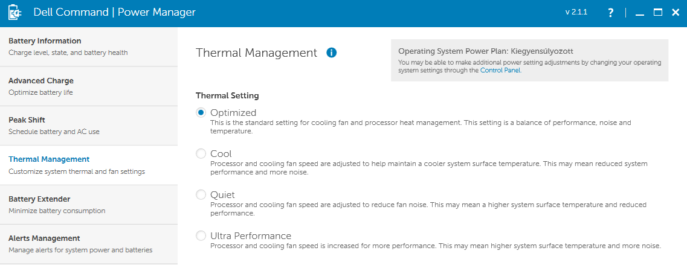Go to the Advanced Charge section
The image size is (687, 265).
(x=88, y=86)
